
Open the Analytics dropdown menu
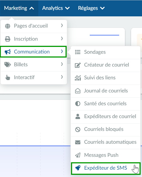56,8
